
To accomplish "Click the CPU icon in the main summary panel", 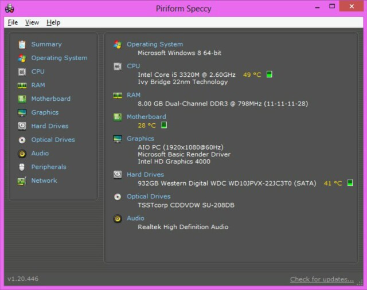I will (118, 66).
